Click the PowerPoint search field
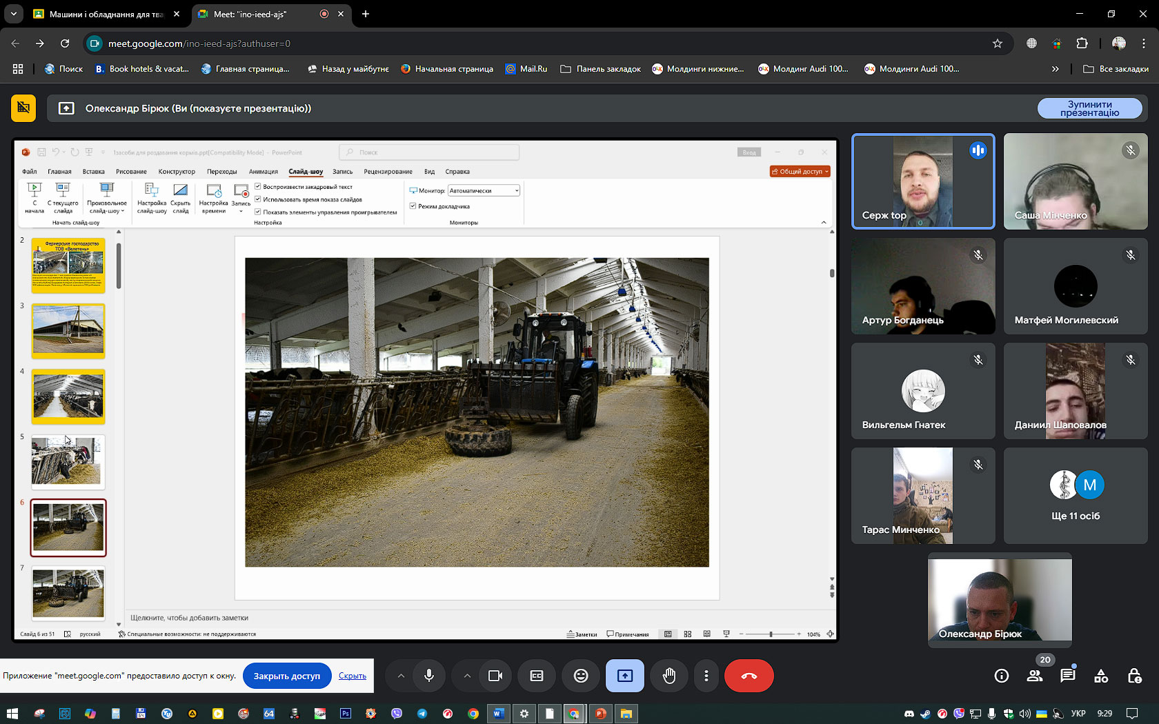This screenshot has width=1159, height=724. [429, 152]
